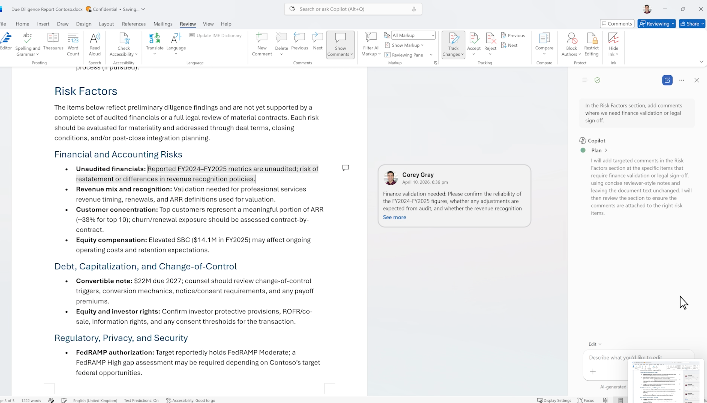Go to Next comment
Viewport: 707px width, 403px height.
[318, 41]
